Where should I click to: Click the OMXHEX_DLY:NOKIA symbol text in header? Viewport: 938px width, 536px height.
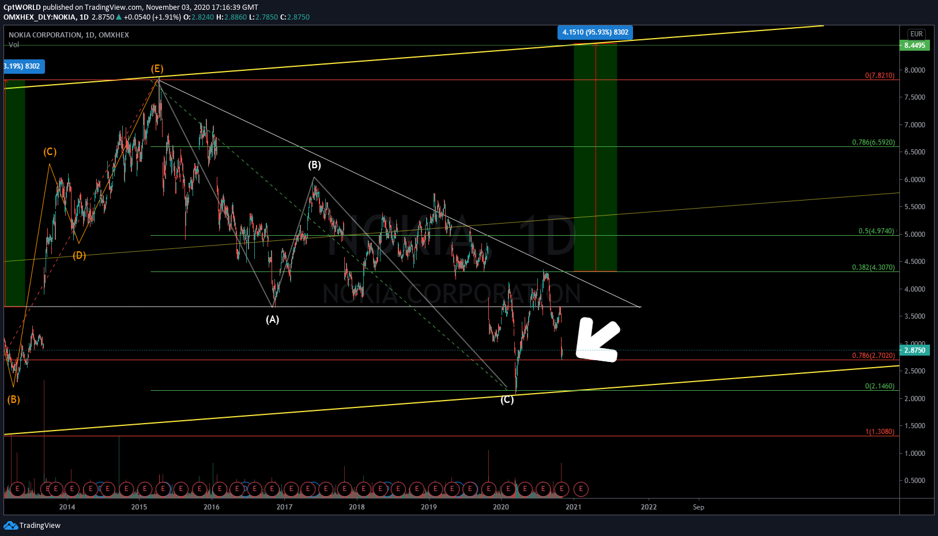(39, 17)
